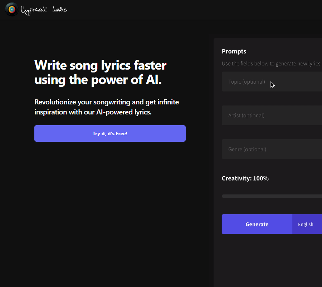322x287 pixels.
Task: Click the "Creativity:" label word
Action: pos(236,178)
